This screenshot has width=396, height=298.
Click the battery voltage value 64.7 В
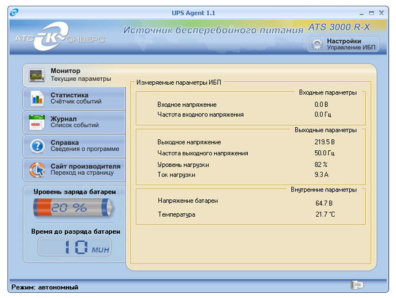click(324, 203)
